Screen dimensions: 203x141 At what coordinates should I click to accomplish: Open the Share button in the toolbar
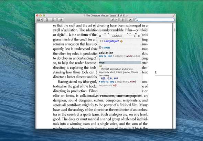[61, 20]
